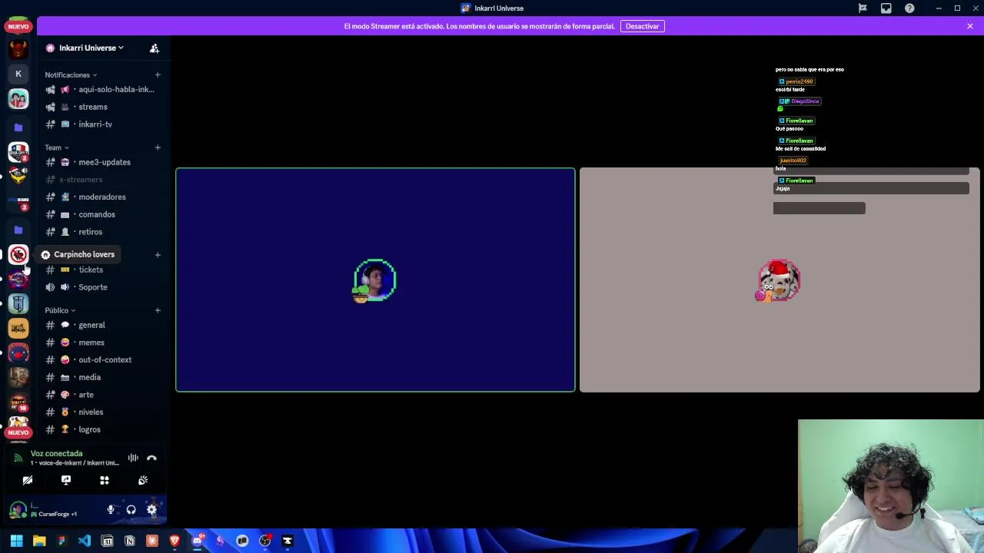Start an activity from voice panel

[x=105, y=480]
